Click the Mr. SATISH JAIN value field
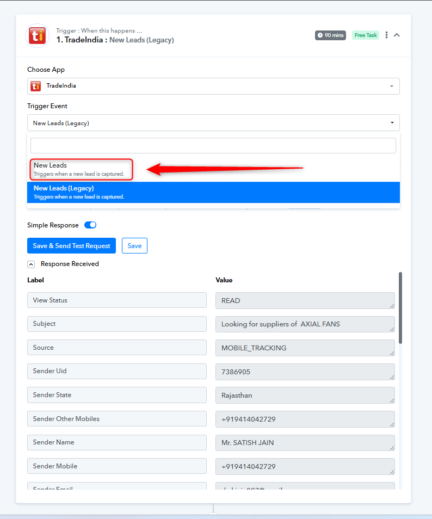432x519 pixels. (305, 442)
